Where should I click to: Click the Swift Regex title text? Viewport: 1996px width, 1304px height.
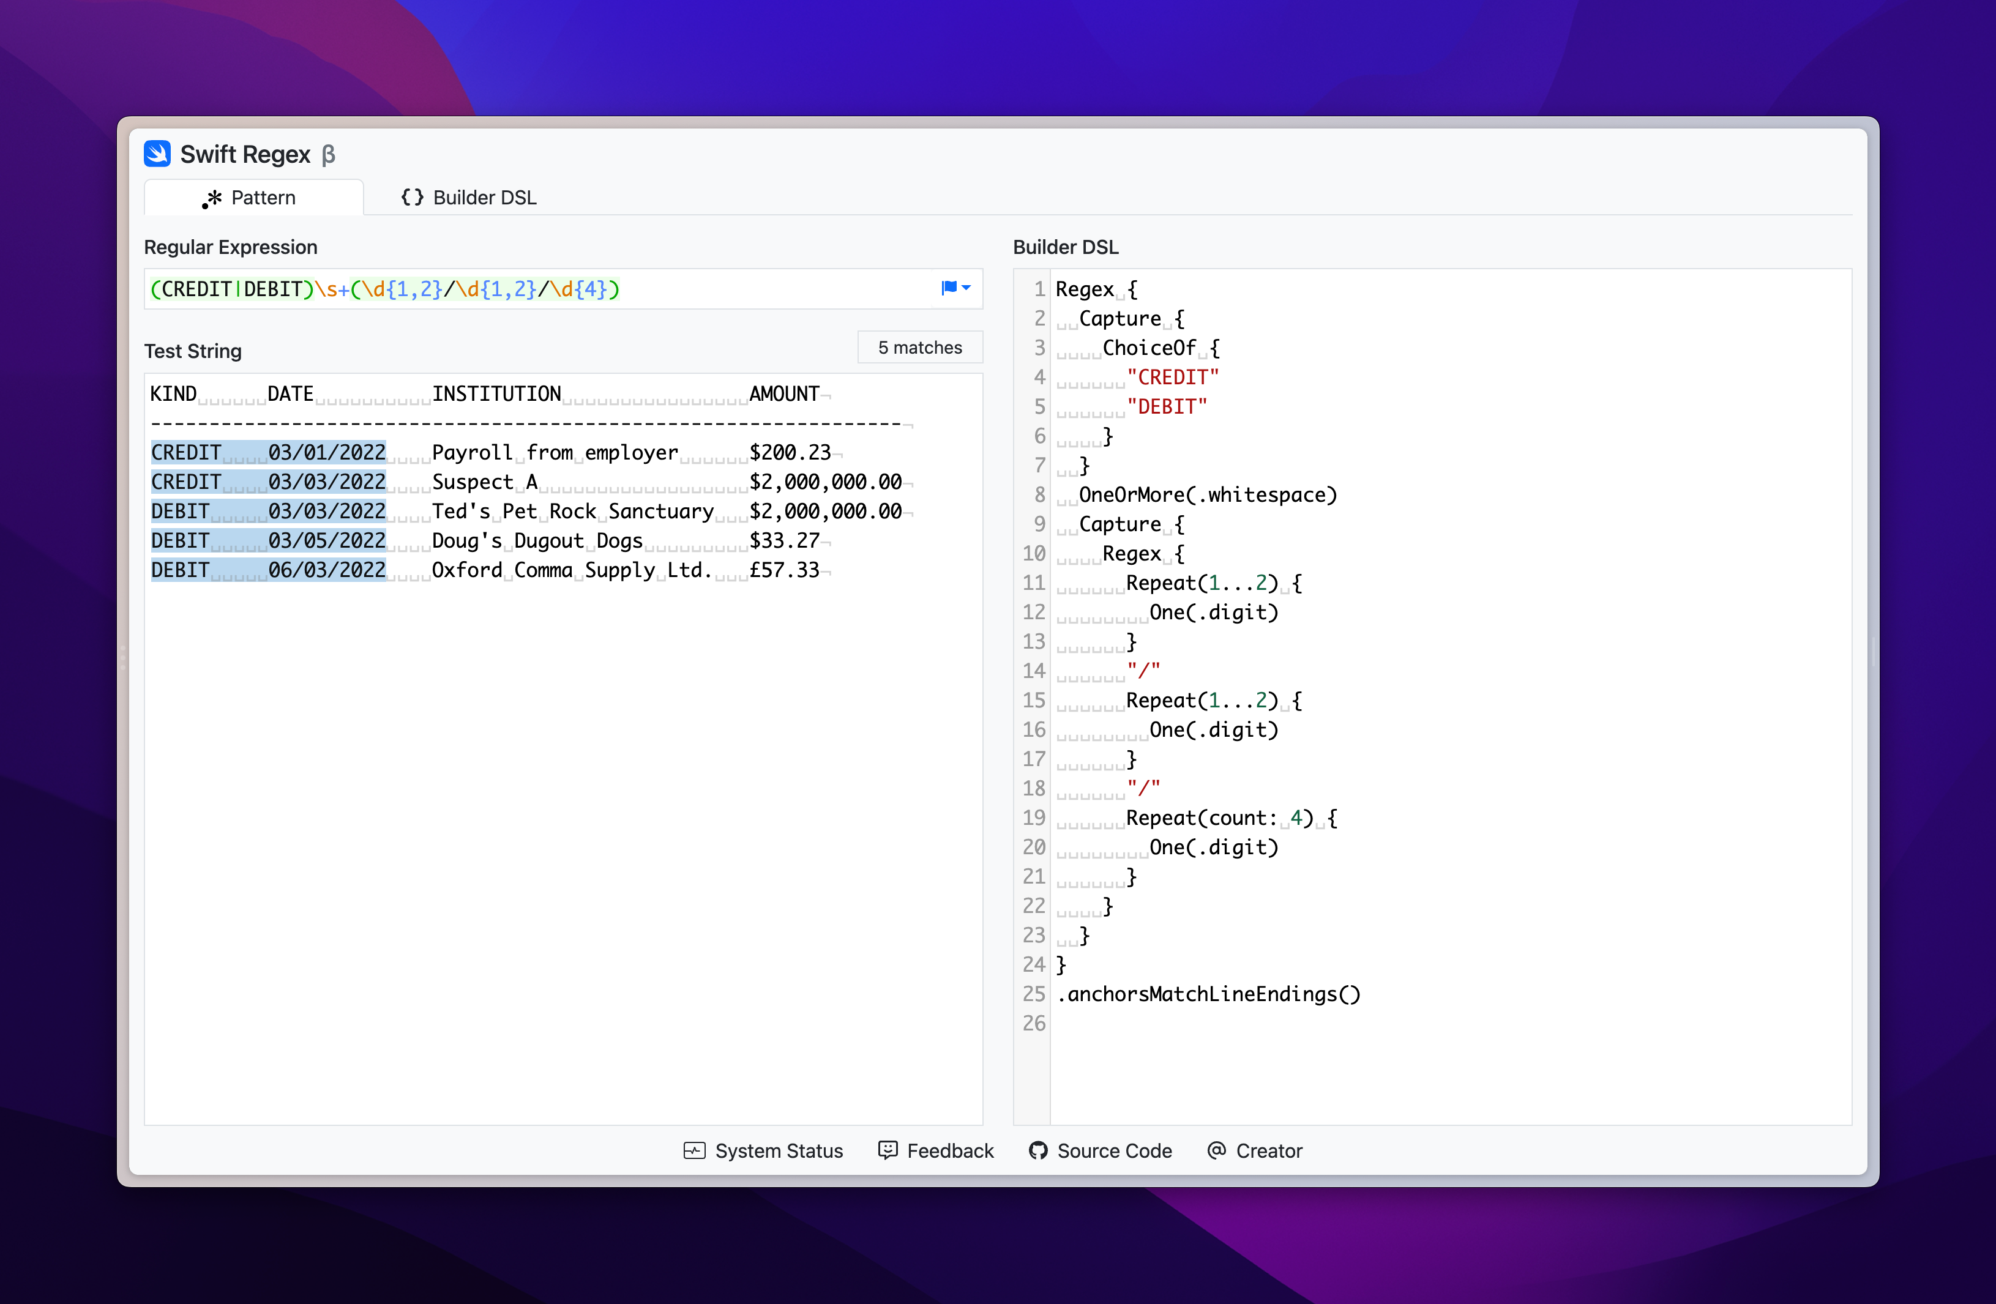(x=245, y=154)
